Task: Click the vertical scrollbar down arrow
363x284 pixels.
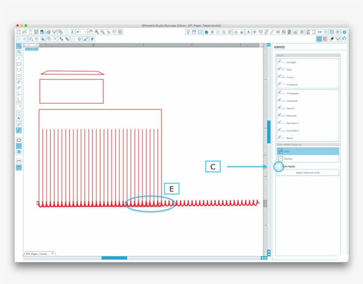Action: click(269, 254)
